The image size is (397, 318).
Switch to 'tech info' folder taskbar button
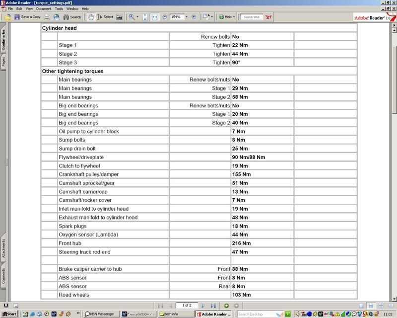pos(175,314)
